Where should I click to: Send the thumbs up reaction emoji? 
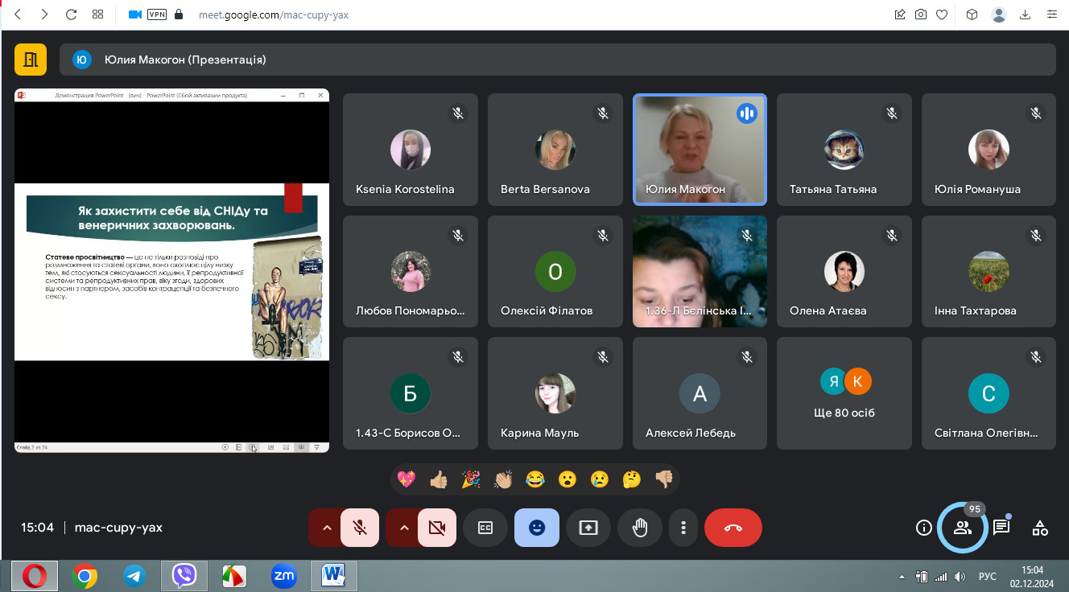coord(439,480)
